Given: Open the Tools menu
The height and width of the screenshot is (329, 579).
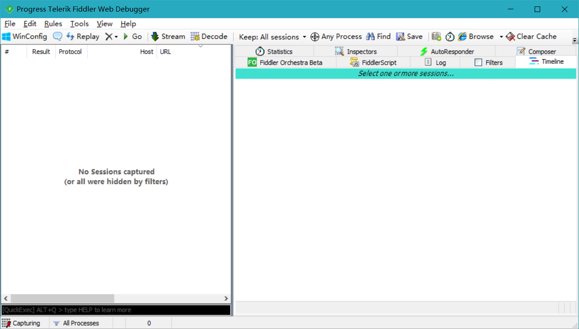Looking at the screenshot, I should (x=79, y=24).
